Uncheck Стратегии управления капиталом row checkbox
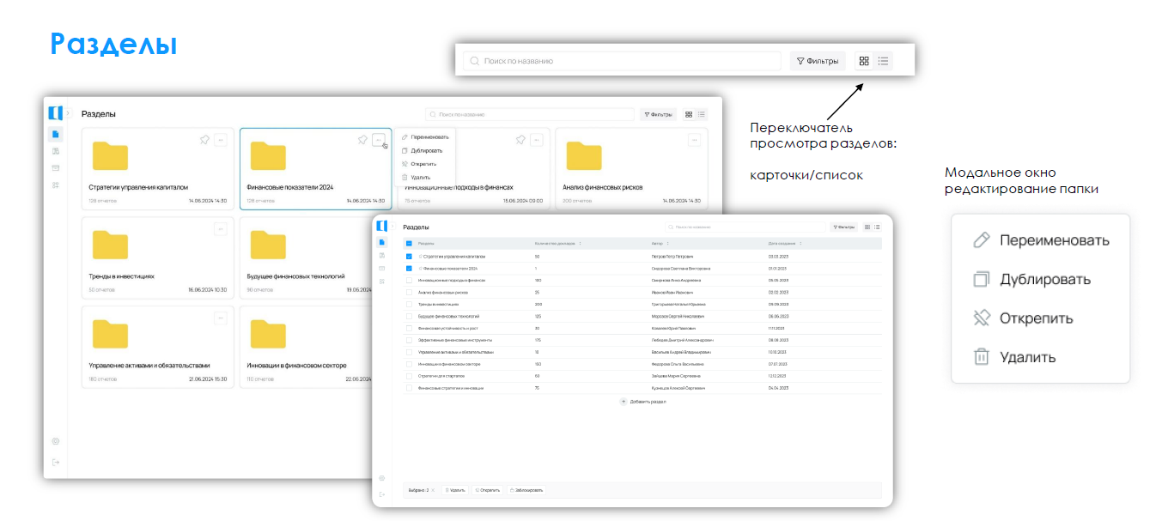 click(x=409, y=256)
